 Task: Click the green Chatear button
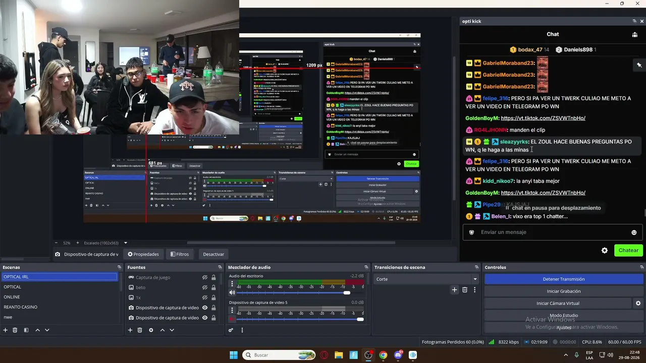coord(628,251)
